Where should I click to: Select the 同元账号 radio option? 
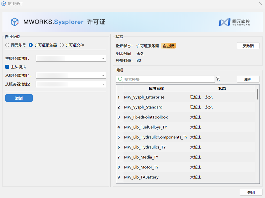(x=7, y=45)
